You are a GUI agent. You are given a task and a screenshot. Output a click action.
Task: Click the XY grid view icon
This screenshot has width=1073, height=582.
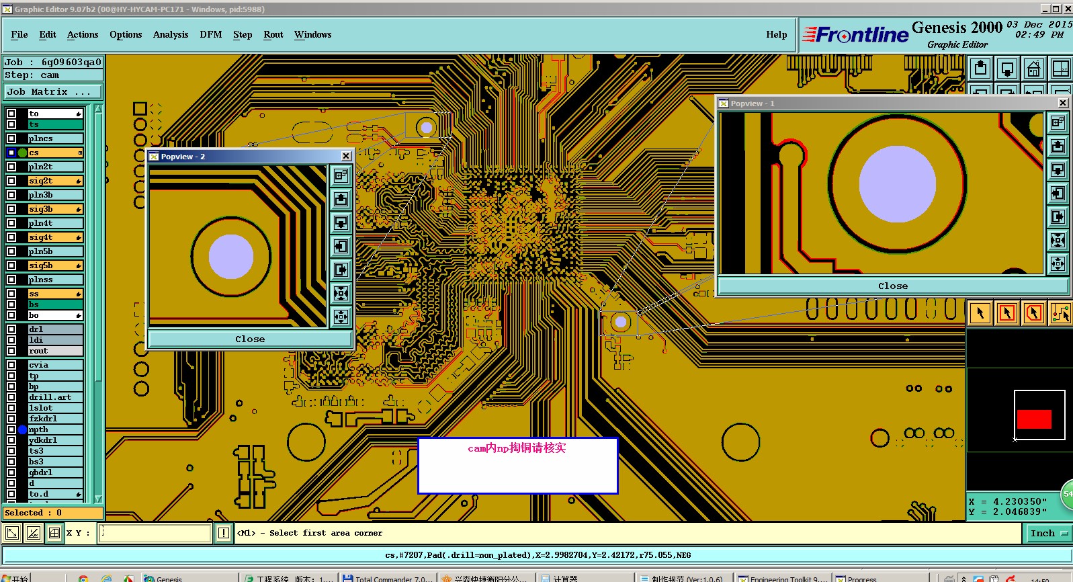[1061, 69]
